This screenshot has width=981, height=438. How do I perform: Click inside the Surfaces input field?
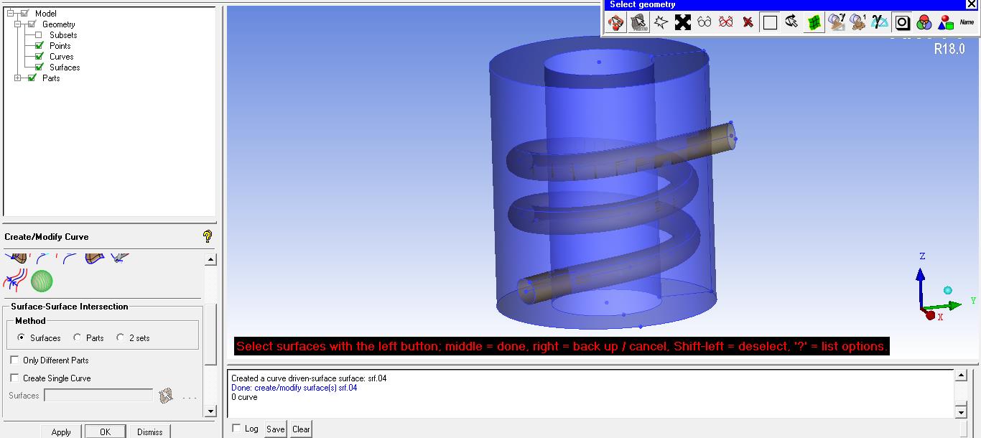pos(97,394)
